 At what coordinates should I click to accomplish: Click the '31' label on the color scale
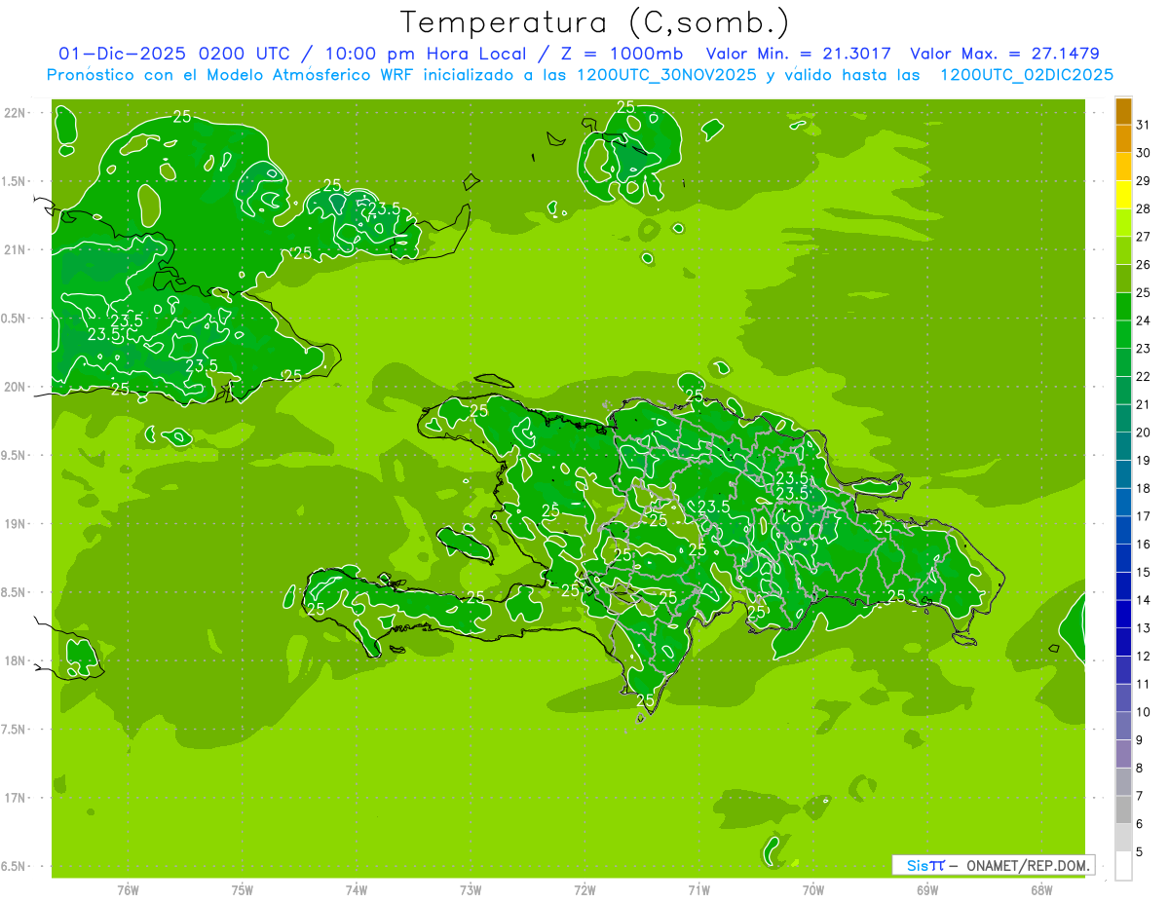(x=1143, y=125)
